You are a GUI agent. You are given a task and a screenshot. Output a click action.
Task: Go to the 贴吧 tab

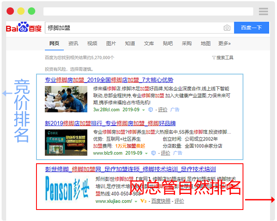(x=168, y=43)
